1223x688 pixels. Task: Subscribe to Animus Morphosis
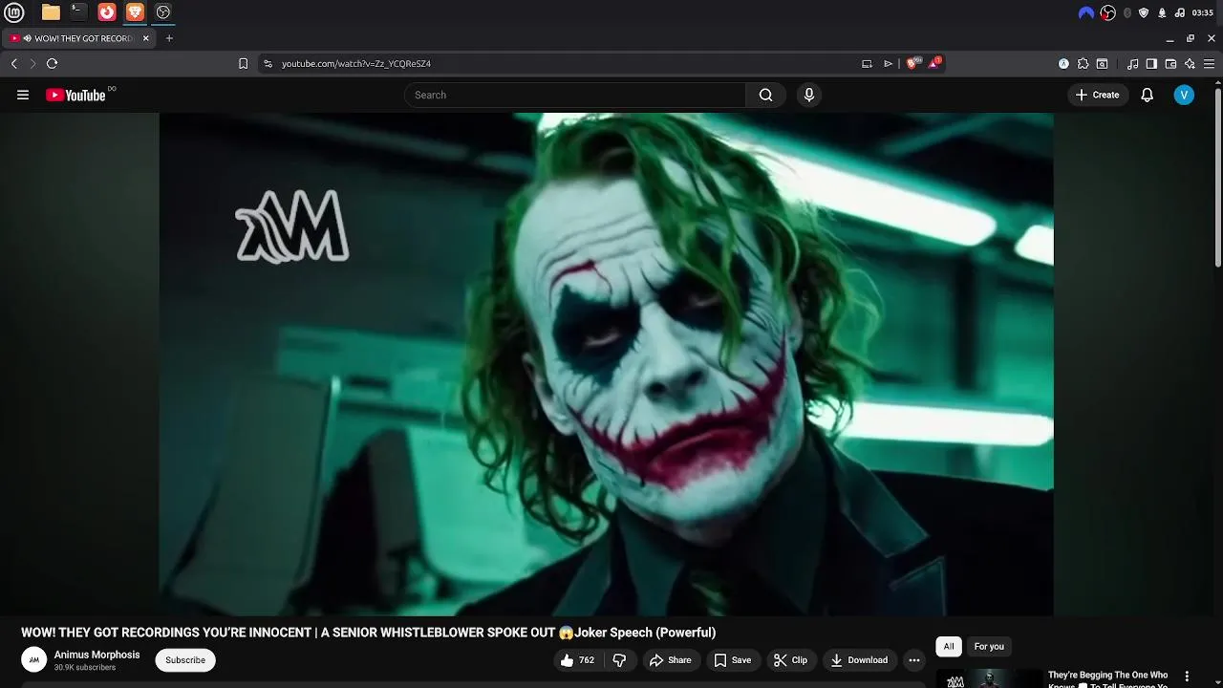click(185, 660)
